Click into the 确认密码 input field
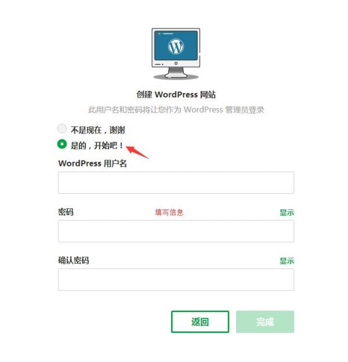Image resolution: width=348 pixels, height=362 pixels. tap(176, 280)
